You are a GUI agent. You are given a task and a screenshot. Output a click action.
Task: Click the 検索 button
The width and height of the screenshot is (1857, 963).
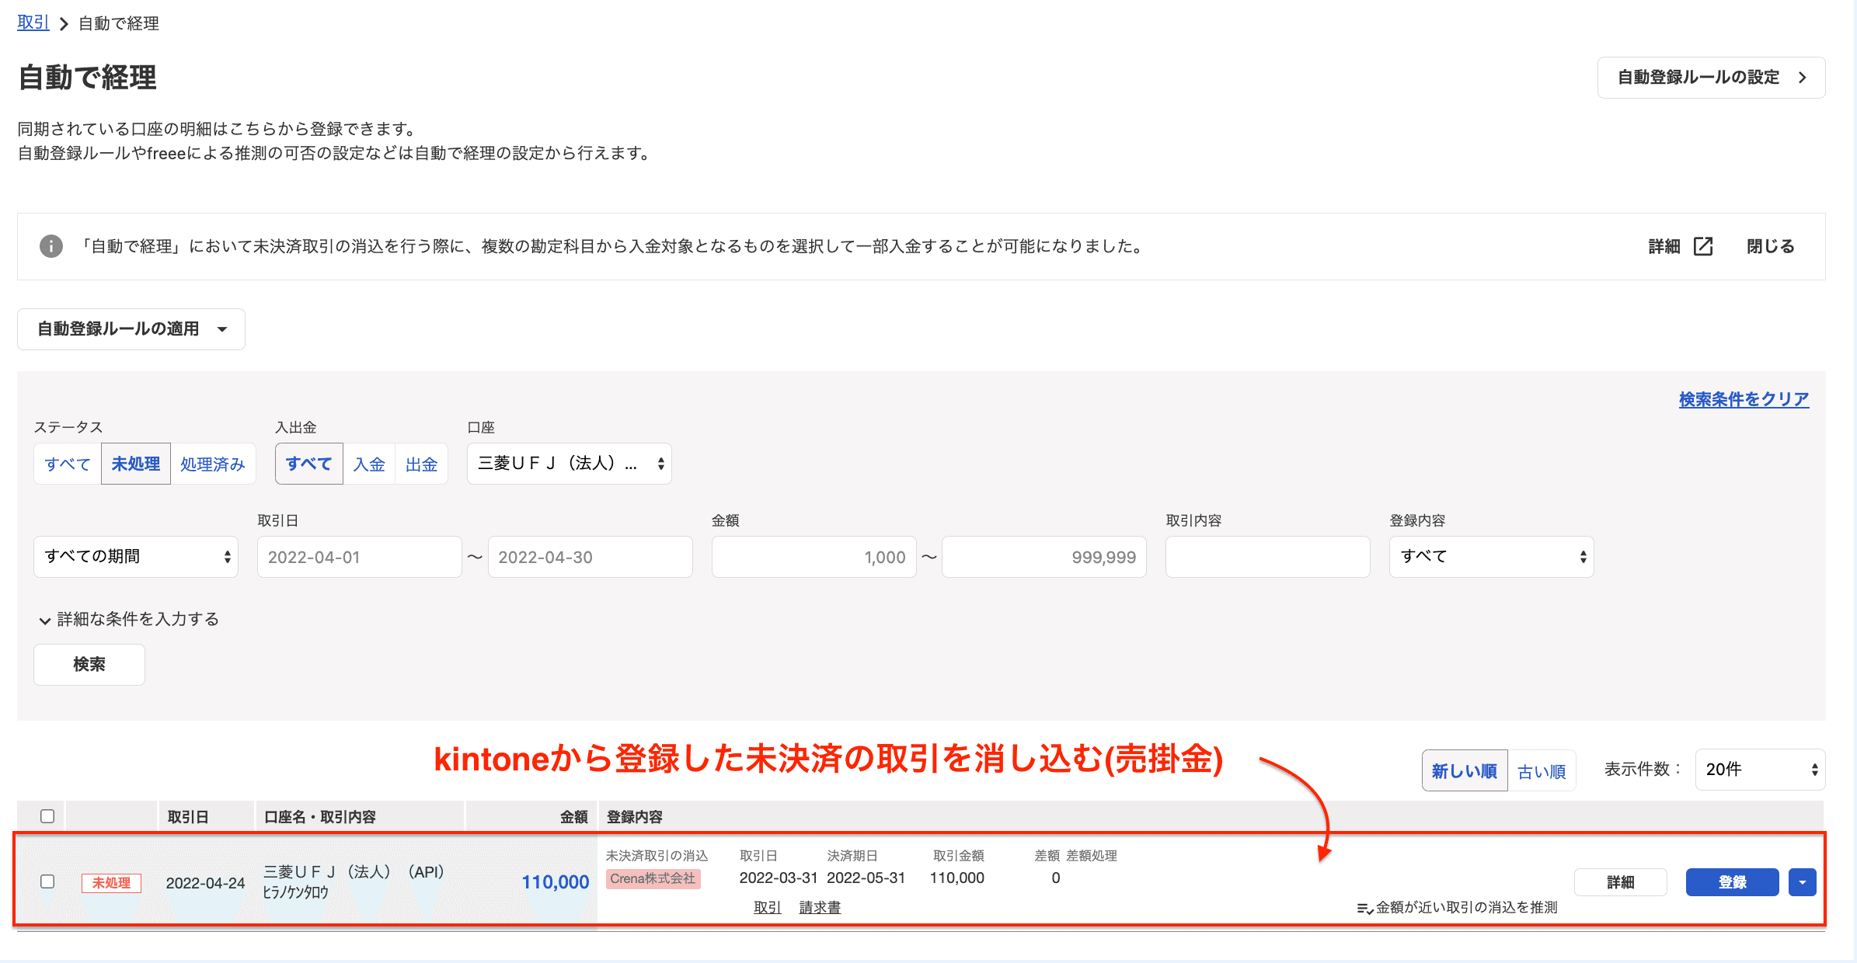[x=89, y=665]
